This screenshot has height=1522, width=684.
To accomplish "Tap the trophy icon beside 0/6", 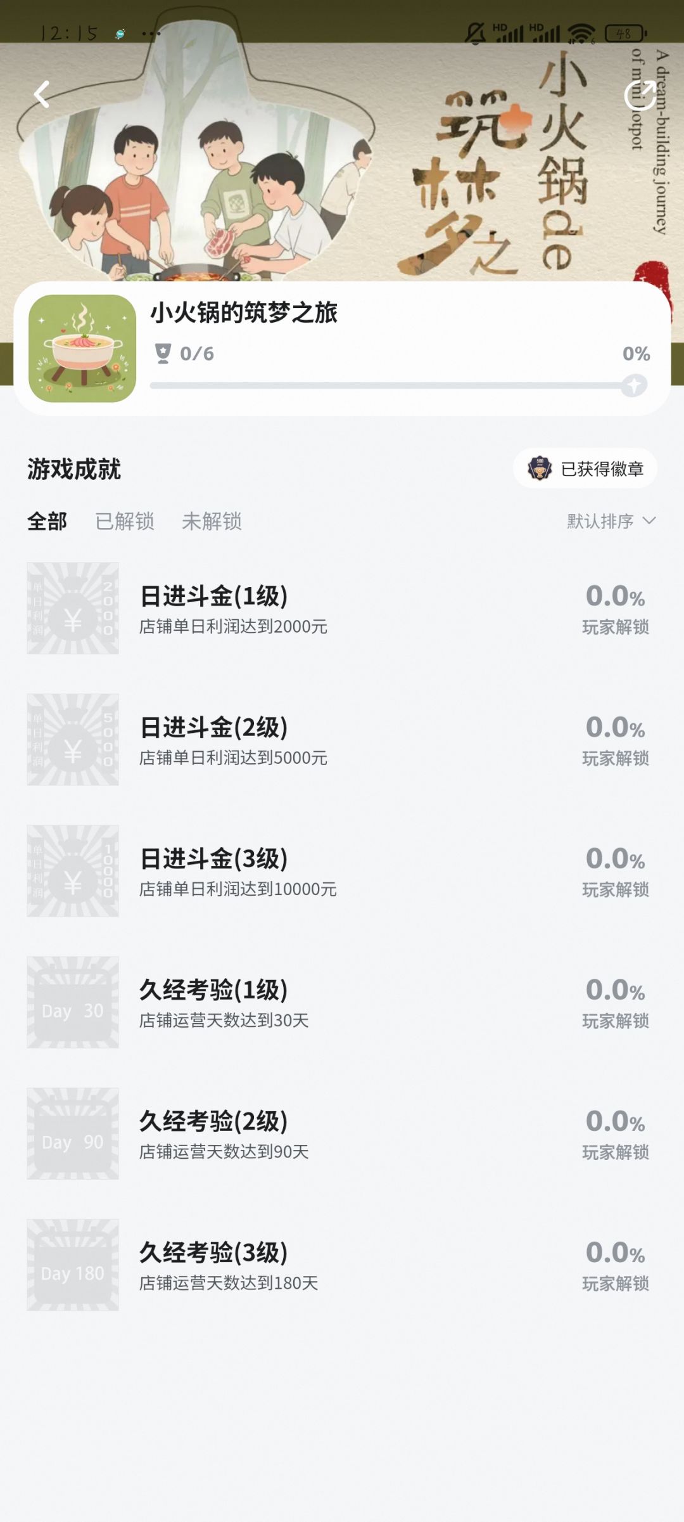I will tap(163, 353).
